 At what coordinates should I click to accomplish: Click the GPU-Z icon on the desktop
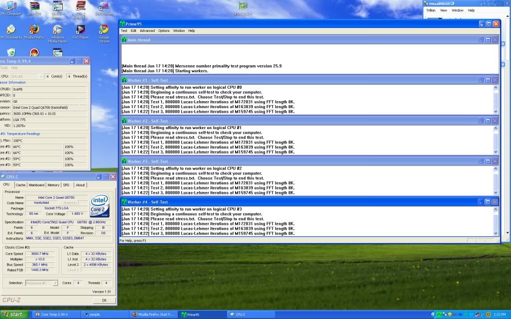pos(243,5)
